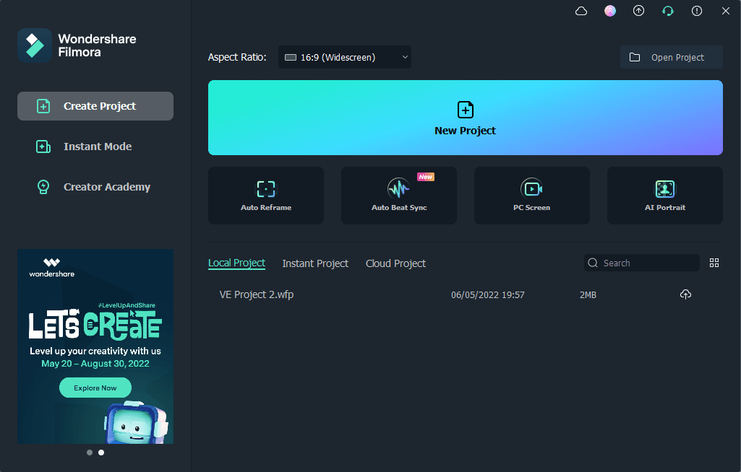Switch project list to grid view
The image size is (741, 472).
tap(714, 263)
